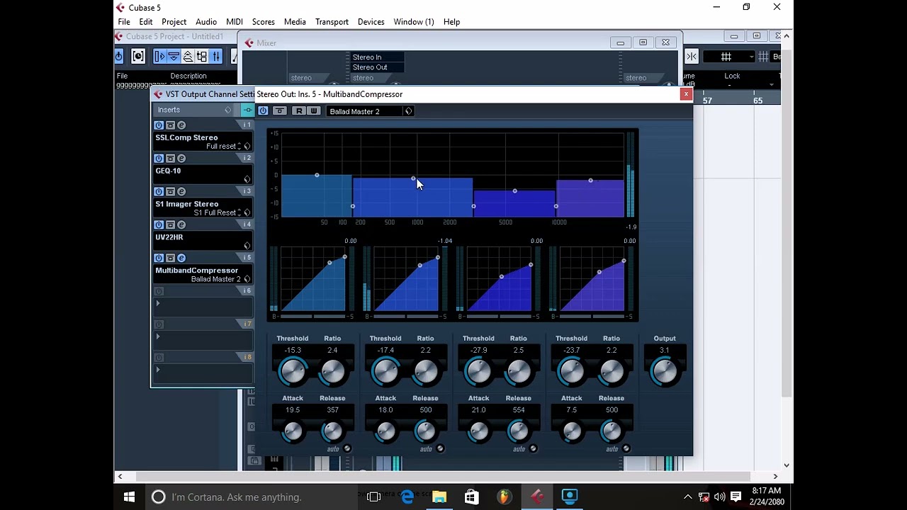Select the SSLComp Stereo insert slot
Viewport: 907px width, 510px height.
(186, 137)
